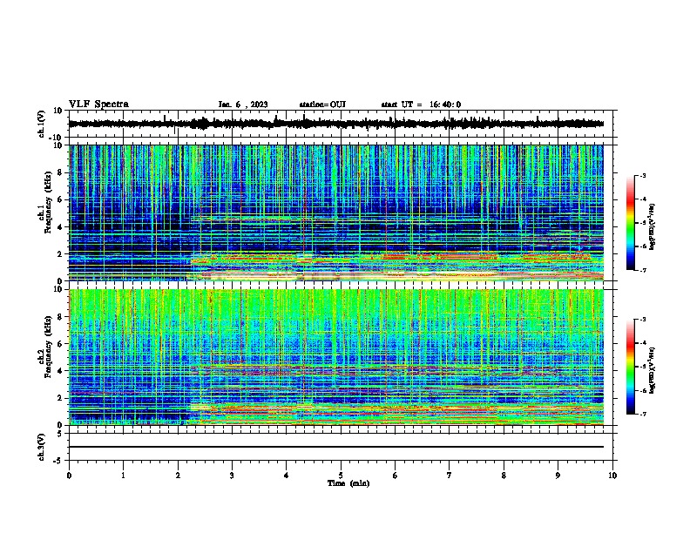Screen dimensions: 690x533
Task: Click the "ch.3(V)" axis label
Action: point(42,447)
